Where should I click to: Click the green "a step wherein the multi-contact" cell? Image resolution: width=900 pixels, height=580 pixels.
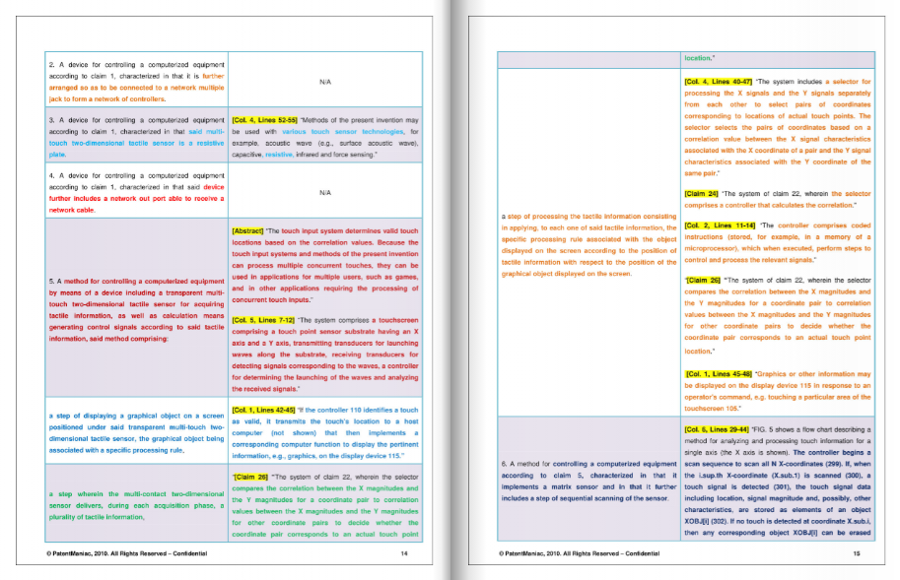point(137,505)
